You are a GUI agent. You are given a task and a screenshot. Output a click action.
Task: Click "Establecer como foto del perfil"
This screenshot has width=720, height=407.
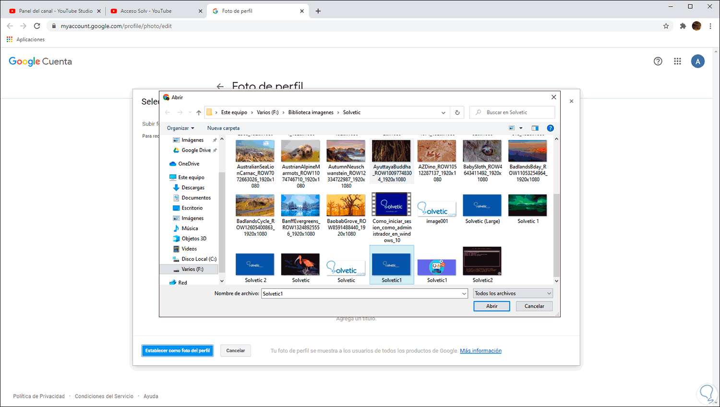[x=178, y=351]
